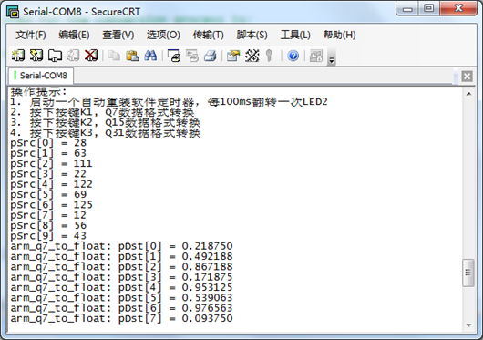
Task: Click the Print Selection toolbar icon
Action: coord(192,56)
